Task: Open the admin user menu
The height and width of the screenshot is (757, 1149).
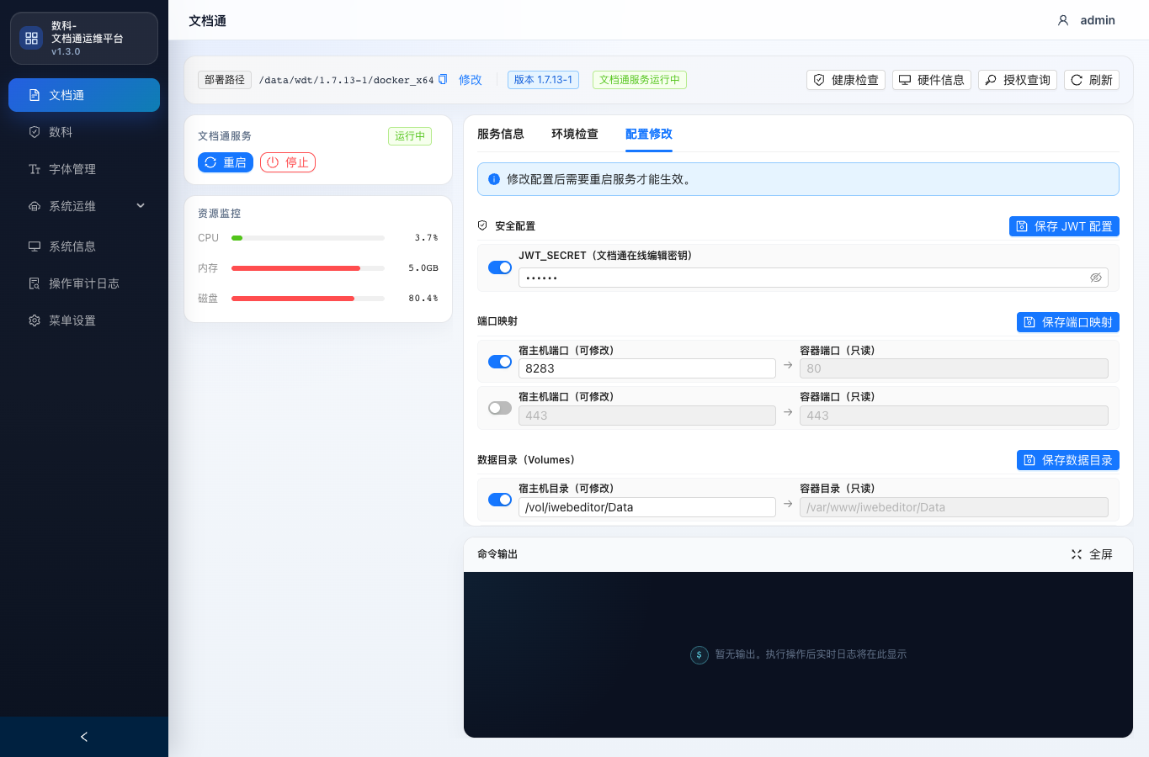Action: click(x=1087, y=20)
